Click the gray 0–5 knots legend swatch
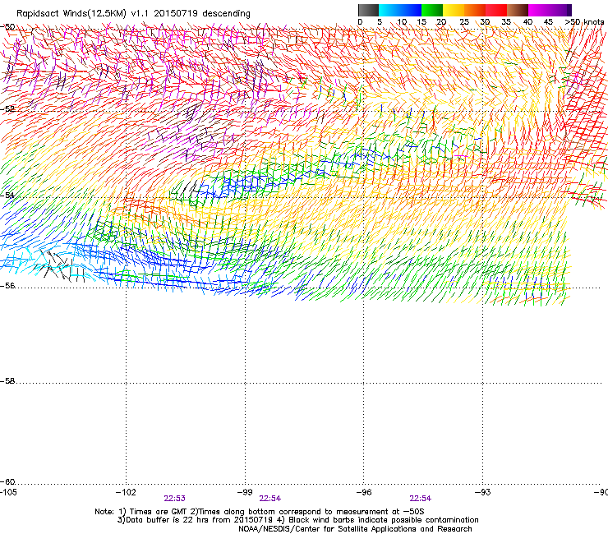Viewport: 608px width, 534px height. 368,10
